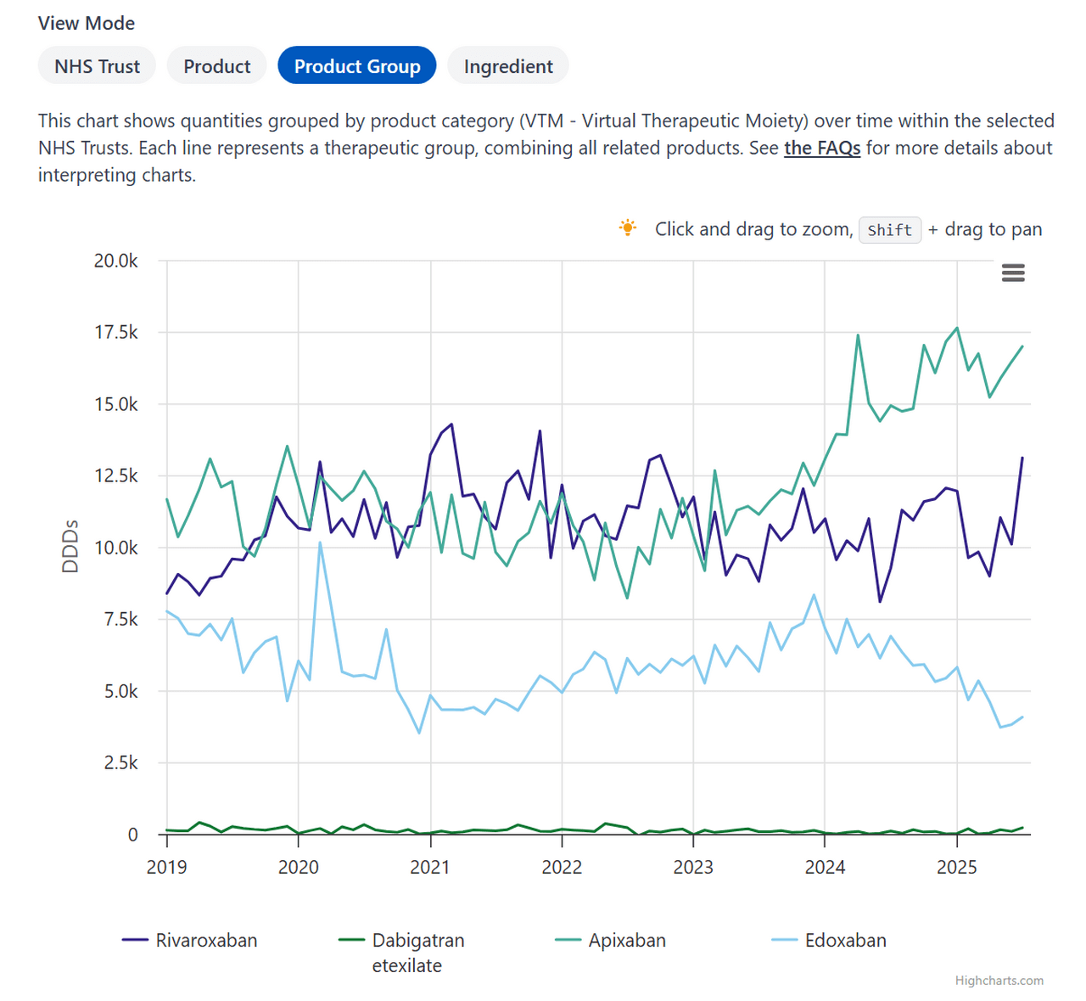This screenshot has width=1086, height=1001.
Task: Select the Product Group view mode
Action: pos(357,66)
